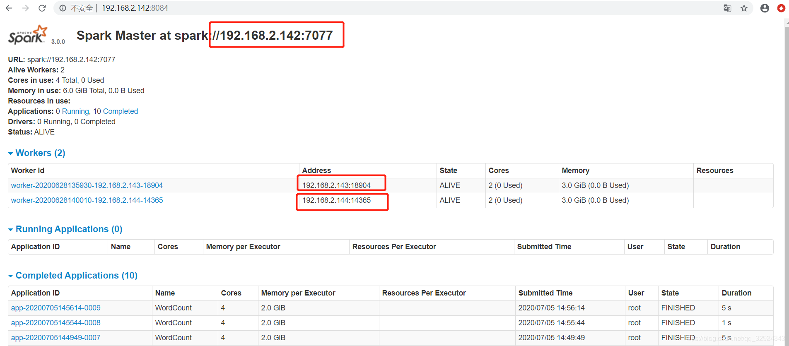Go forward in browser history
Viewport: 789px width, 346px height.
click(25, 8)
